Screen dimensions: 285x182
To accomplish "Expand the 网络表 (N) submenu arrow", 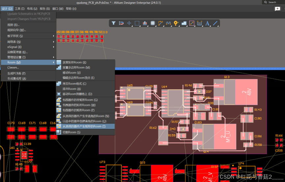I will (x=53, y=42).
